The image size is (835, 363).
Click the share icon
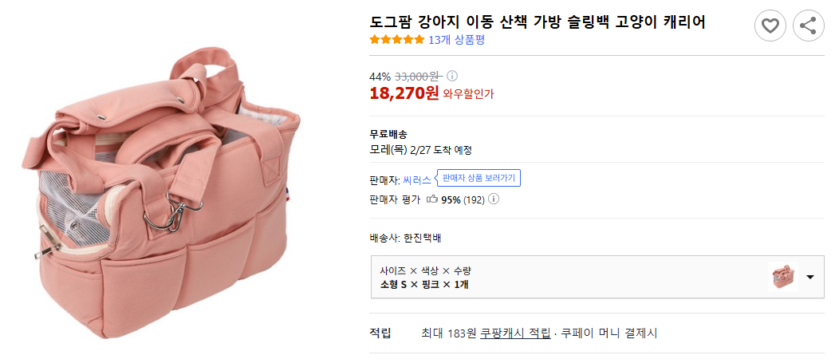808,26
